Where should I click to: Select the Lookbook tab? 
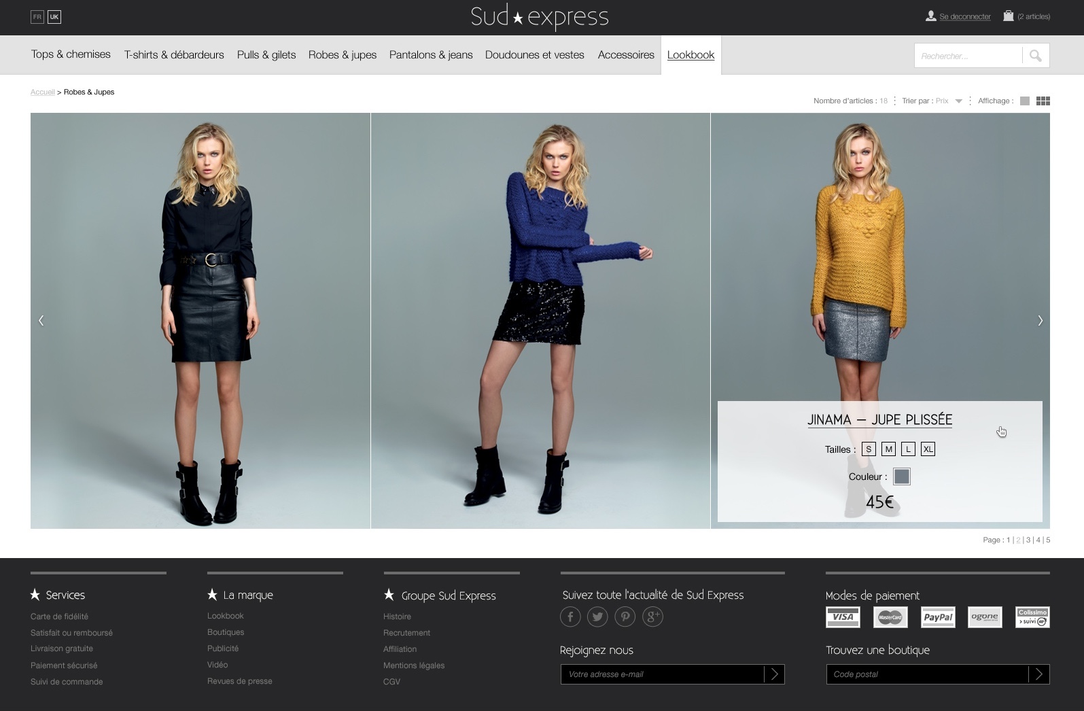coord(690,55)
